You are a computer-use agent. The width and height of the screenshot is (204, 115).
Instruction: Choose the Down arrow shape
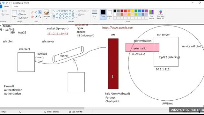tap(54, 18)
